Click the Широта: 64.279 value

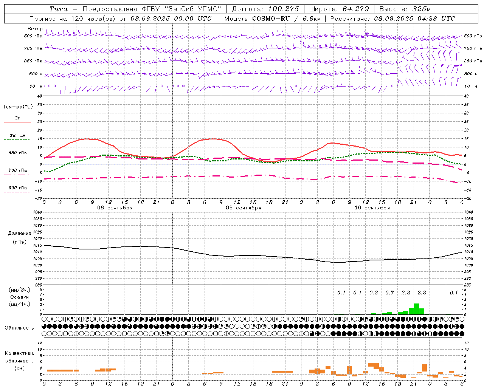[x=339, y=9]
